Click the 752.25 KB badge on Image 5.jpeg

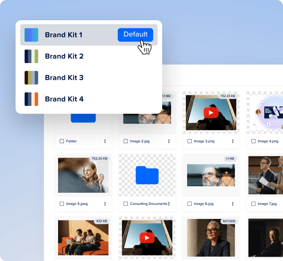[x=99, y=159]
